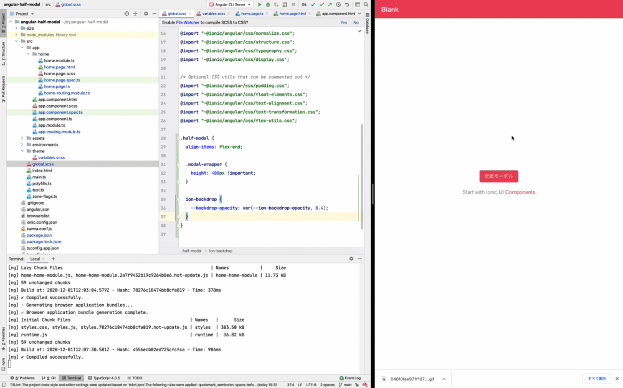Open Project panel settings gear
The image size is (623, 388).
tap(146, 14)
